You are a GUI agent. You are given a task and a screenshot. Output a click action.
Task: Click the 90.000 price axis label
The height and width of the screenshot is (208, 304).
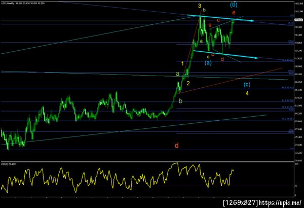click(298, 66)
